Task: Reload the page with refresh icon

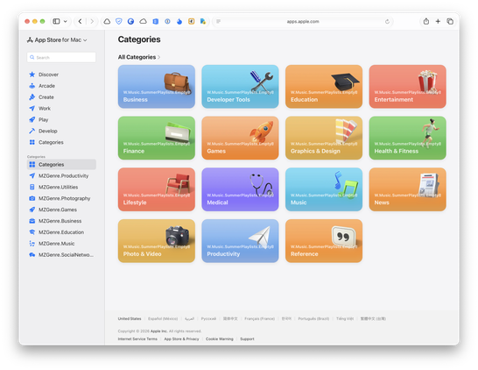Action: pos(387,21)
